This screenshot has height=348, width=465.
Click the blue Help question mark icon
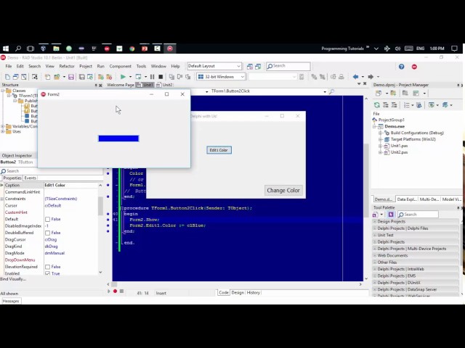click(x=401, y=67)
